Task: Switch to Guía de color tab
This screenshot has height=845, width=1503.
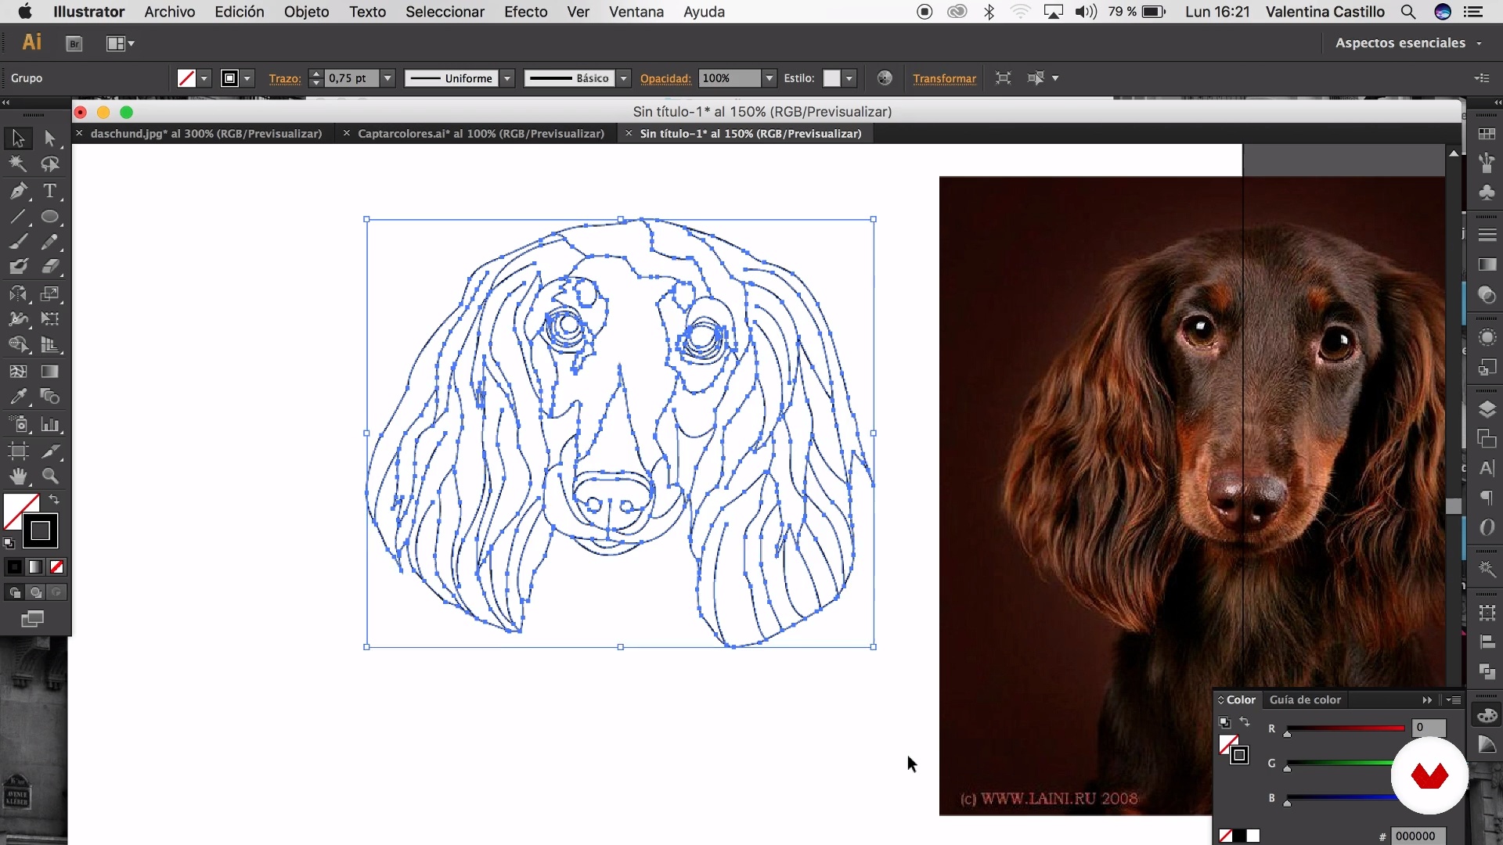Action: click(x=1305, y=699)
